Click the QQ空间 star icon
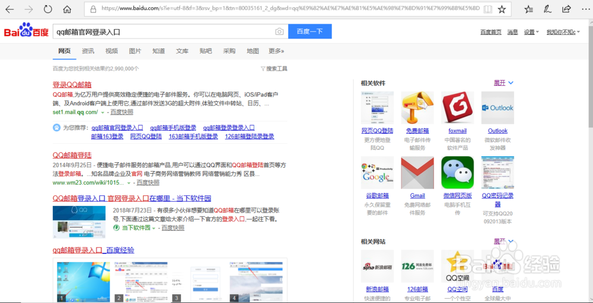The width and height of the screenshot is (593, 303). (457, 266)
